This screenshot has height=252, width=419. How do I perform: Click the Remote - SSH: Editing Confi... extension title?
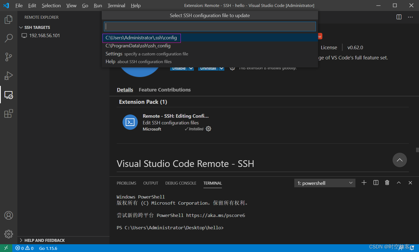(x=176, y=116)
